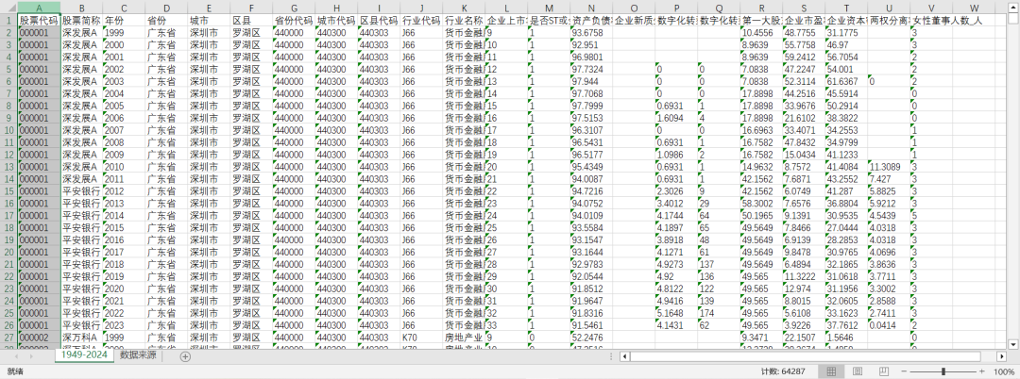Select the cell with value 56.7054
This screenshot has height=379, width=1020.
pos(845,58)
